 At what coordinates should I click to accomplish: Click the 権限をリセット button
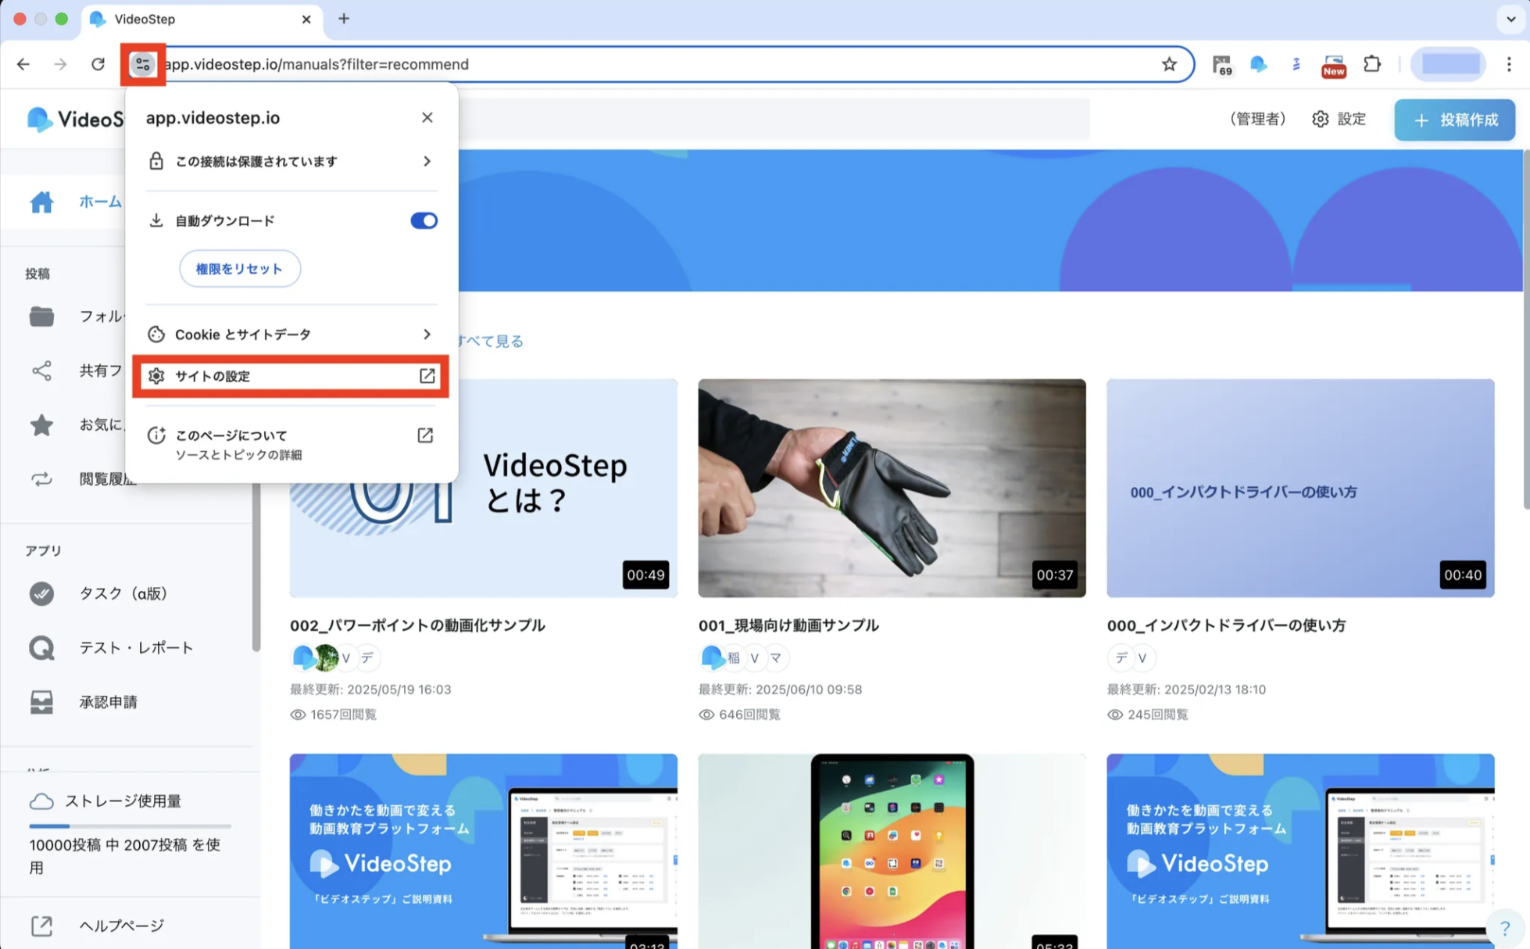[239, 269]
